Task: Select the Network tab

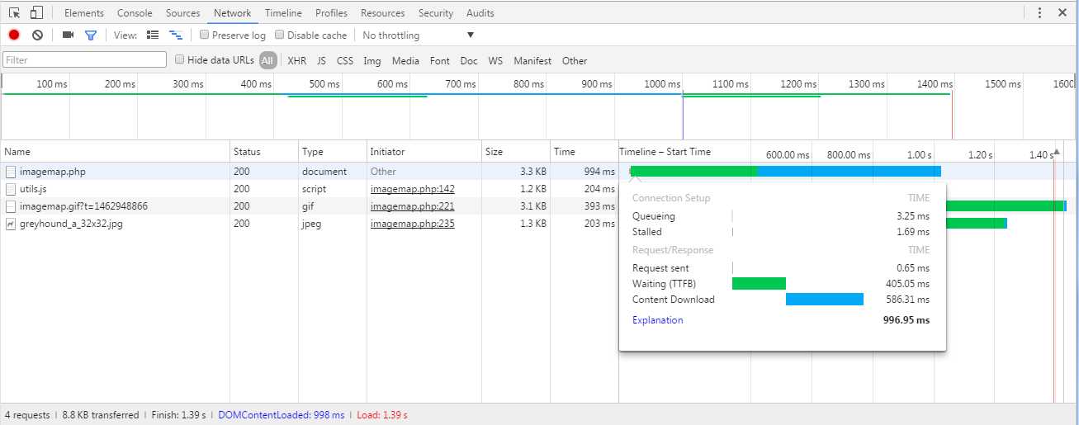Action: tap(232, 13)
